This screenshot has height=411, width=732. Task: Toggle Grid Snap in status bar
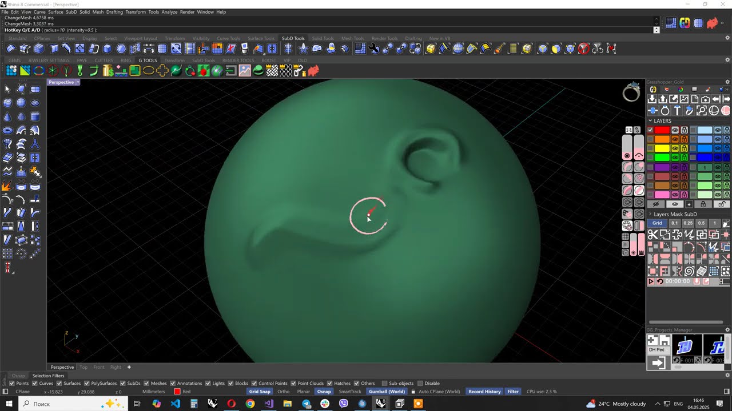(x=260, y=392)
